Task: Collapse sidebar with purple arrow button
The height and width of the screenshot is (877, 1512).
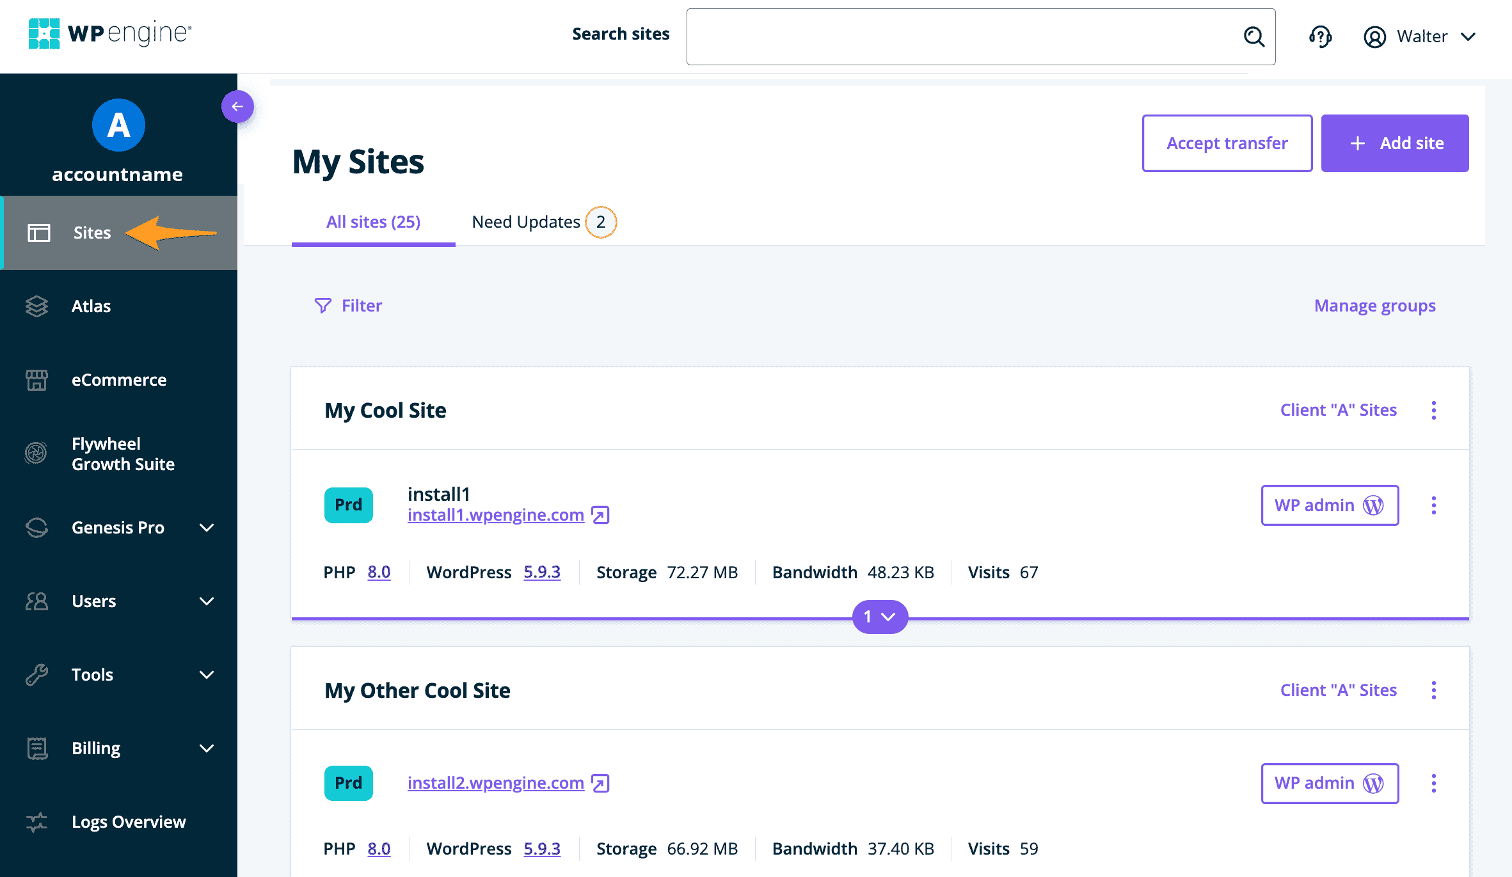Action: 237,107
